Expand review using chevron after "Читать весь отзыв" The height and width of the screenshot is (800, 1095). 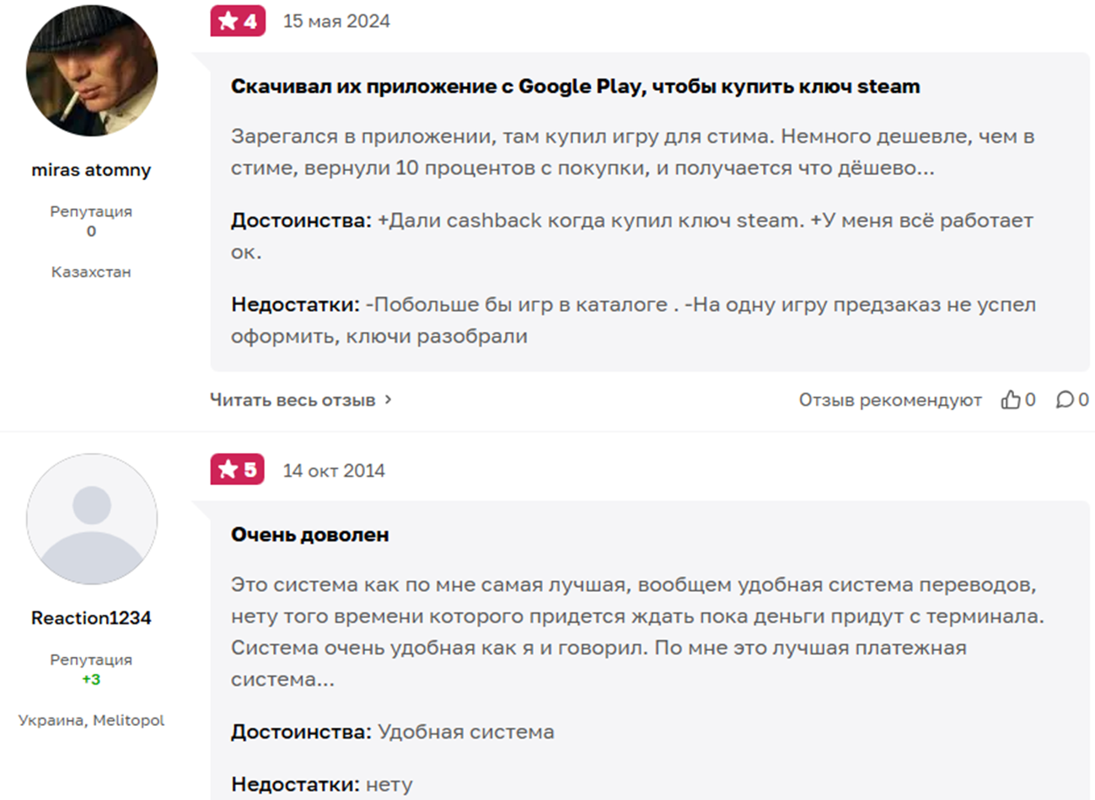click(388, 400)
